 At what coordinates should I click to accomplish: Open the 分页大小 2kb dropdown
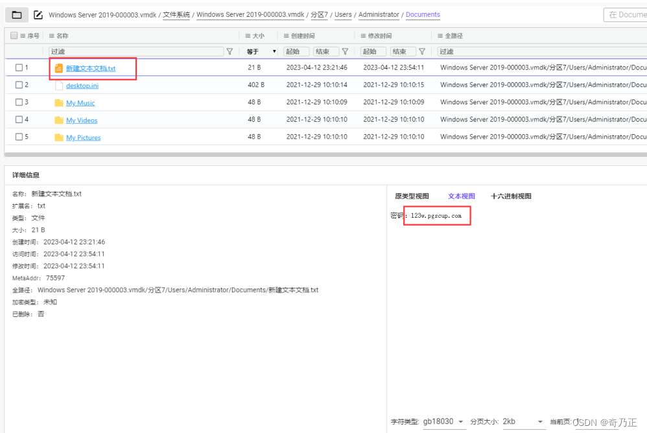point(523,422)
